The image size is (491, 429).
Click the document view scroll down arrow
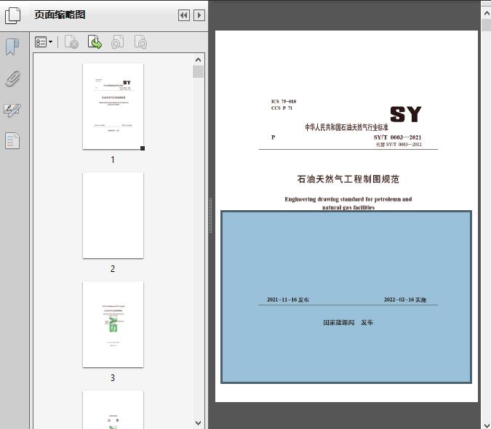[487, 425]
